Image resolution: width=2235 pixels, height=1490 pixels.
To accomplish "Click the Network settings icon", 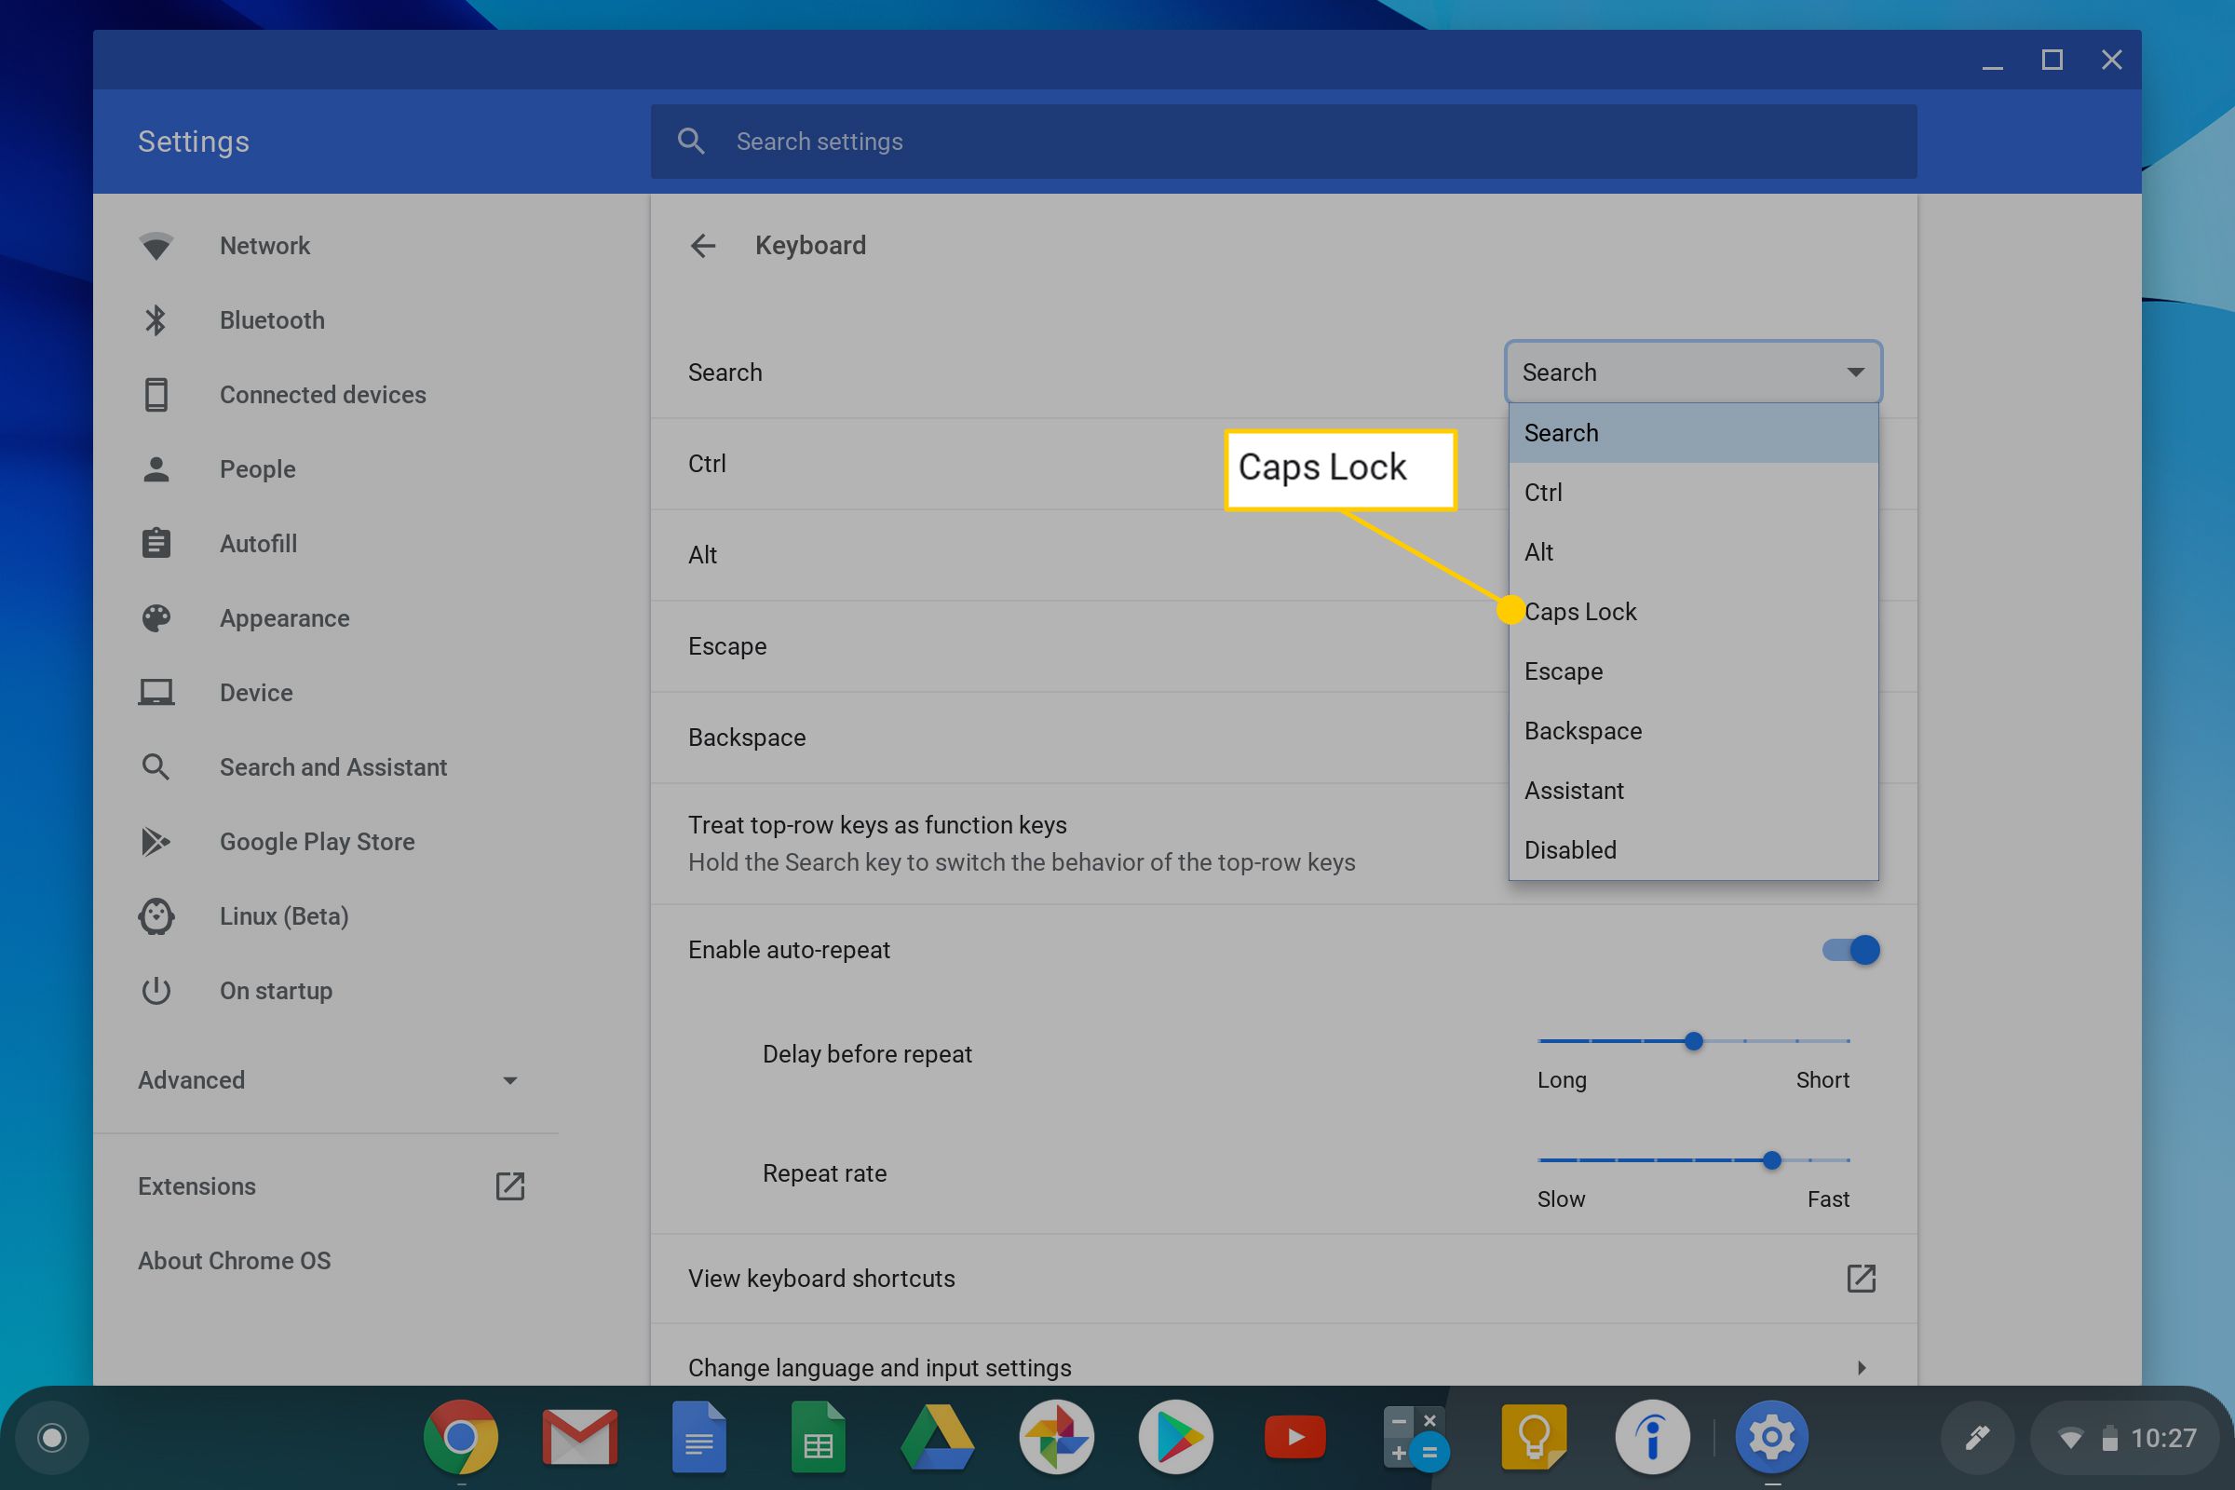I will (155, 246).
